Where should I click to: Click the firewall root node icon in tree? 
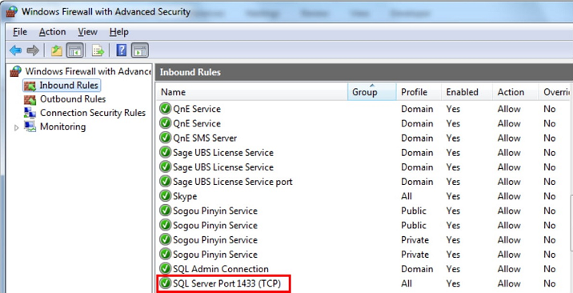coord(15,71)
